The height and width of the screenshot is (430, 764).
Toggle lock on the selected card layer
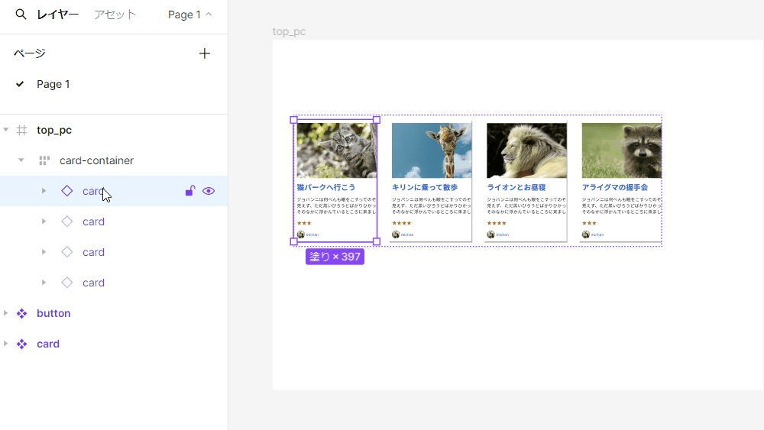click(190, 191)
